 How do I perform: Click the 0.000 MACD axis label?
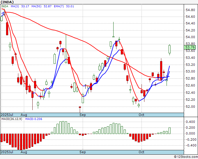click(190, 134)
